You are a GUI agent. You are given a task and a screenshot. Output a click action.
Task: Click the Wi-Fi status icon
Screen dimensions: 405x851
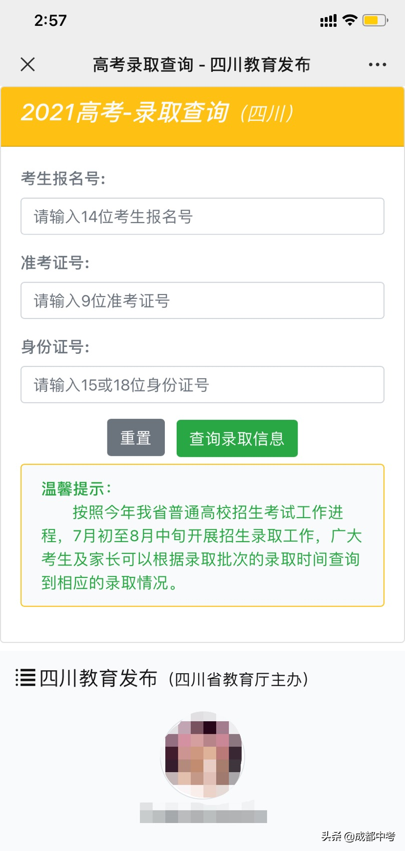click(350, 20)
